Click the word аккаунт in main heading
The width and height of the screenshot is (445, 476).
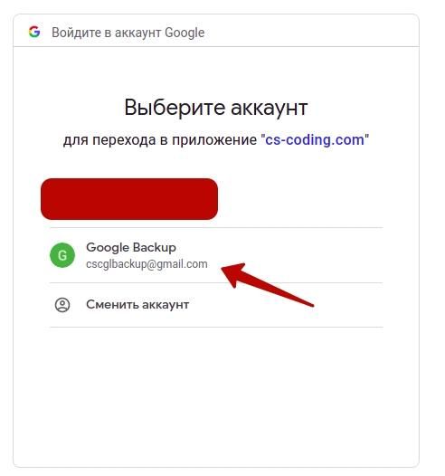[x=269, y=108]
